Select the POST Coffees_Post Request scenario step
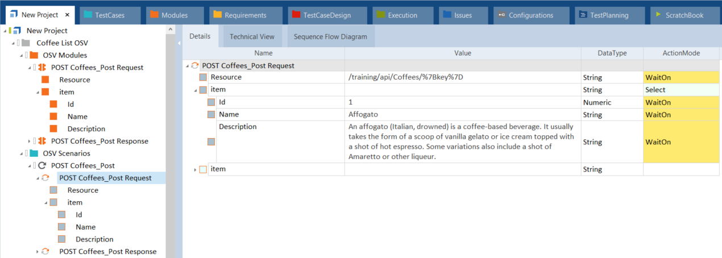This screenshot has height=258, width=722. (105, 178)
